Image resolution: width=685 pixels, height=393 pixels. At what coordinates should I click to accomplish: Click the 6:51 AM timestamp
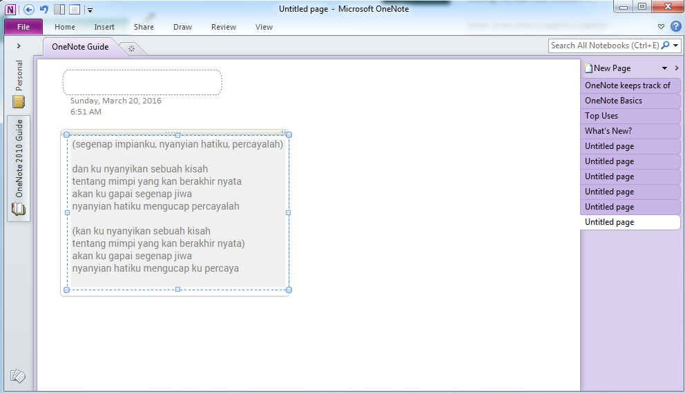(86, 112)
